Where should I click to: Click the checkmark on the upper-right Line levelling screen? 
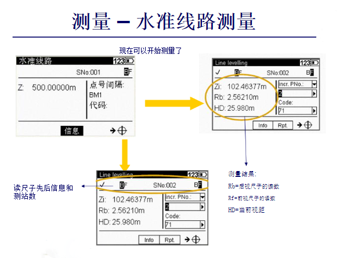click(x=218, y=73)
